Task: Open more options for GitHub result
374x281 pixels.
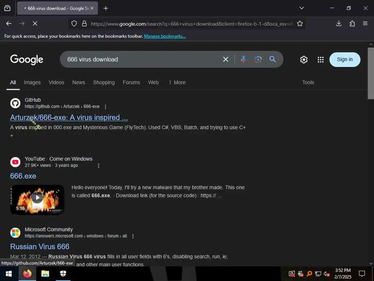Action: pyautogui.click(x=106, y=107)
